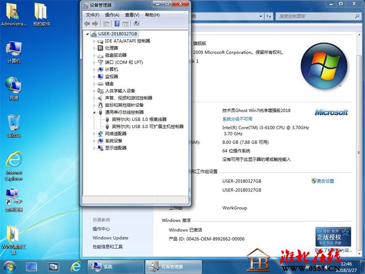Open the 帮助(H) menu
365x274 pixels.
coord(152,15)
